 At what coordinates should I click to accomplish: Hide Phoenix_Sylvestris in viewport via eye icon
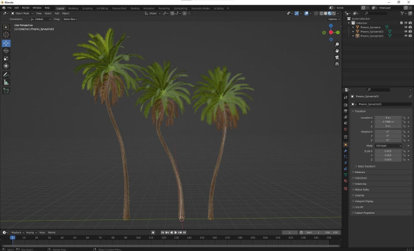[x=406, y=27]
